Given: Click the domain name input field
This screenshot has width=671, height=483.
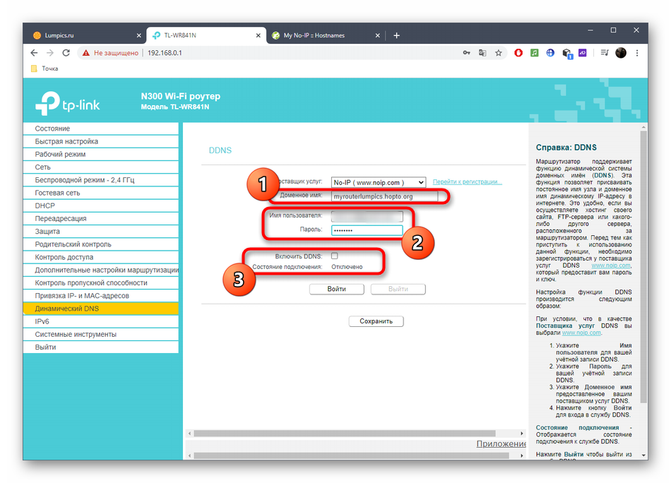Looking at the screenshot, I should coord(384,196).
